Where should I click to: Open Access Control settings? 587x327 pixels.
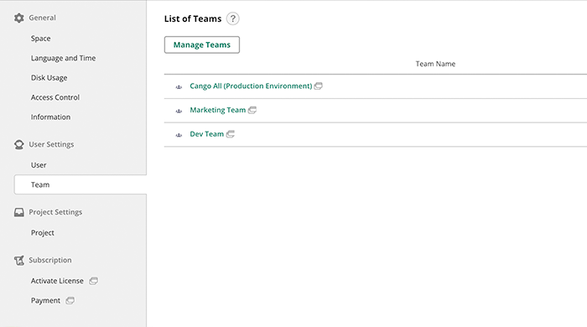tap(55, 97)
